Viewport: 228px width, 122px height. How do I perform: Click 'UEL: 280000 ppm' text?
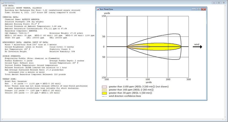coord(58,38)
